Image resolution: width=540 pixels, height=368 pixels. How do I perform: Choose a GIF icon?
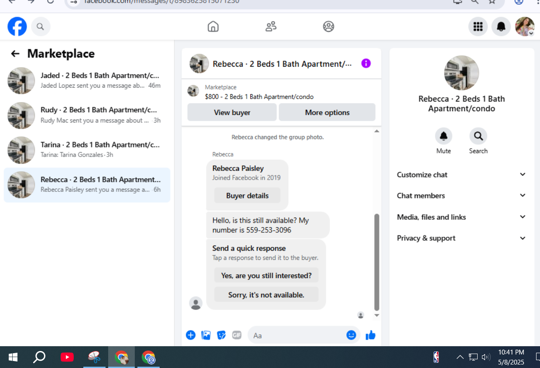point(236,335)
